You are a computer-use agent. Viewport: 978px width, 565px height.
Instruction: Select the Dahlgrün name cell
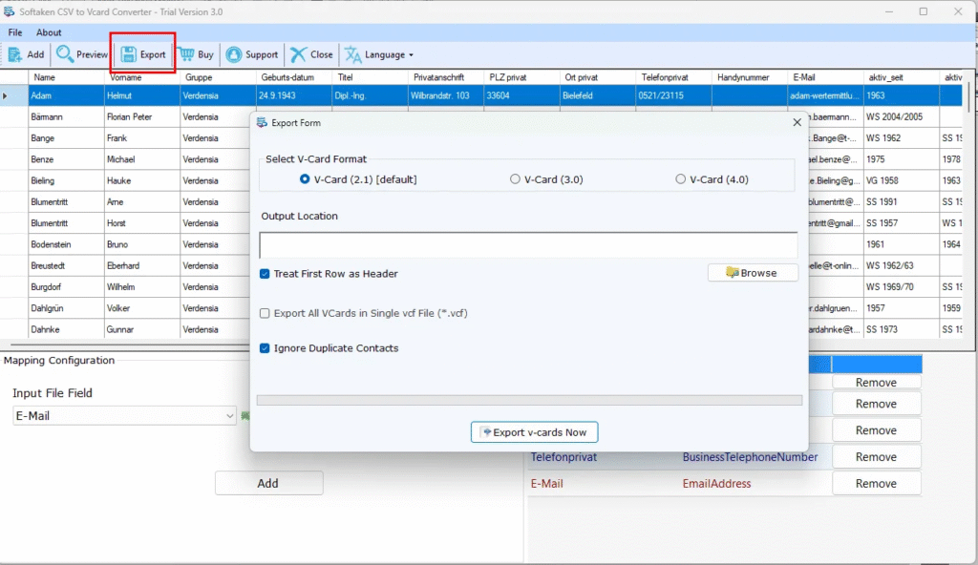click(66, 308)
